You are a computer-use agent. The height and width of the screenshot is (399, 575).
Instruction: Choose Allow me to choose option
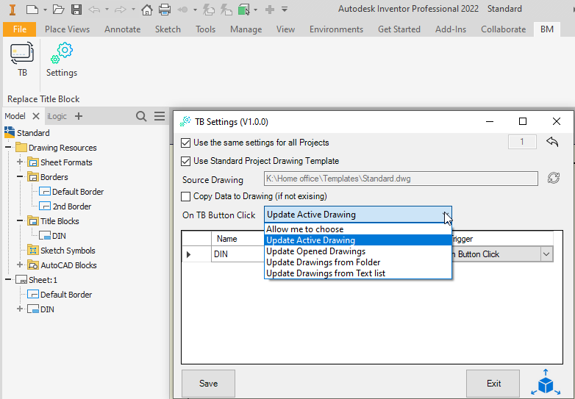click(358, 229)
